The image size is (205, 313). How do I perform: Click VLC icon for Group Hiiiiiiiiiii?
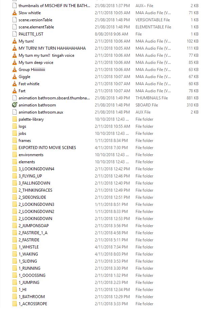click(15, 70)
